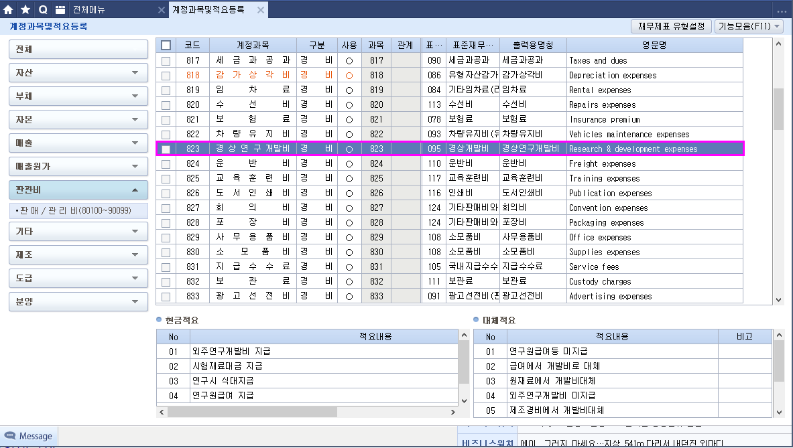
Task: Select the 'Advertising expenses' cell
Action: tap(654, 296)
